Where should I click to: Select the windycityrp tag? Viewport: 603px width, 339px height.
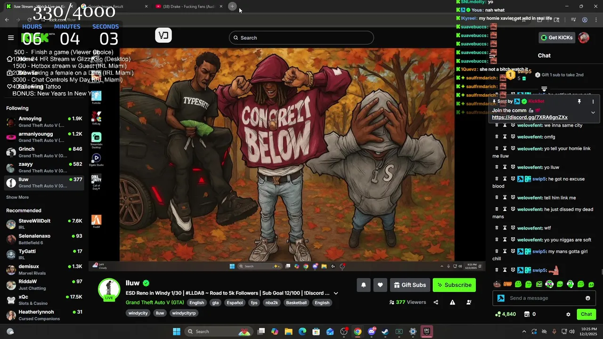pos(184,313)
